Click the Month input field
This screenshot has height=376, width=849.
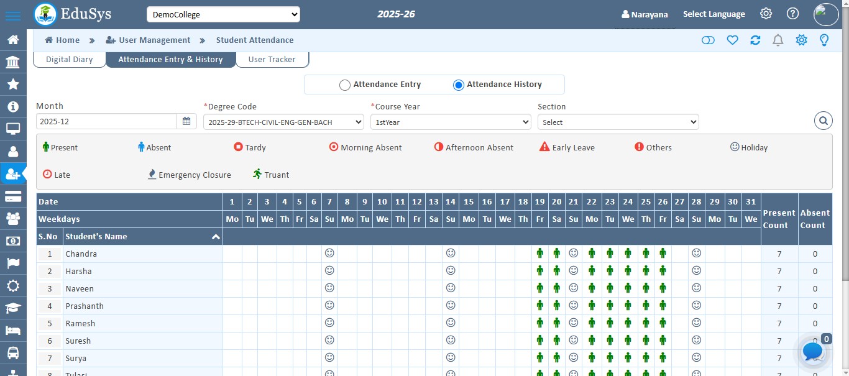pos(106,122)
